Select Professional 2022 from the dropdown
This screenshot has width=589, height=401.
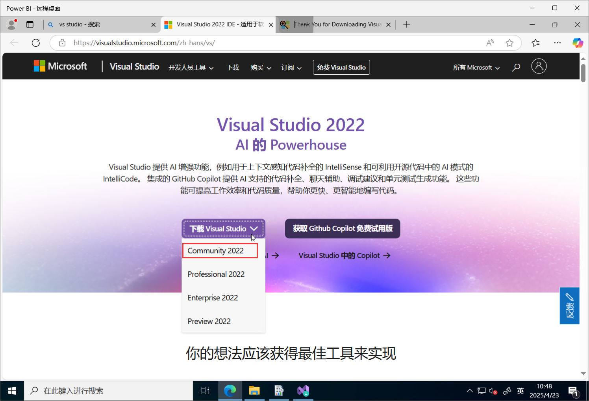pyautogui.click(x=216, y=274)
